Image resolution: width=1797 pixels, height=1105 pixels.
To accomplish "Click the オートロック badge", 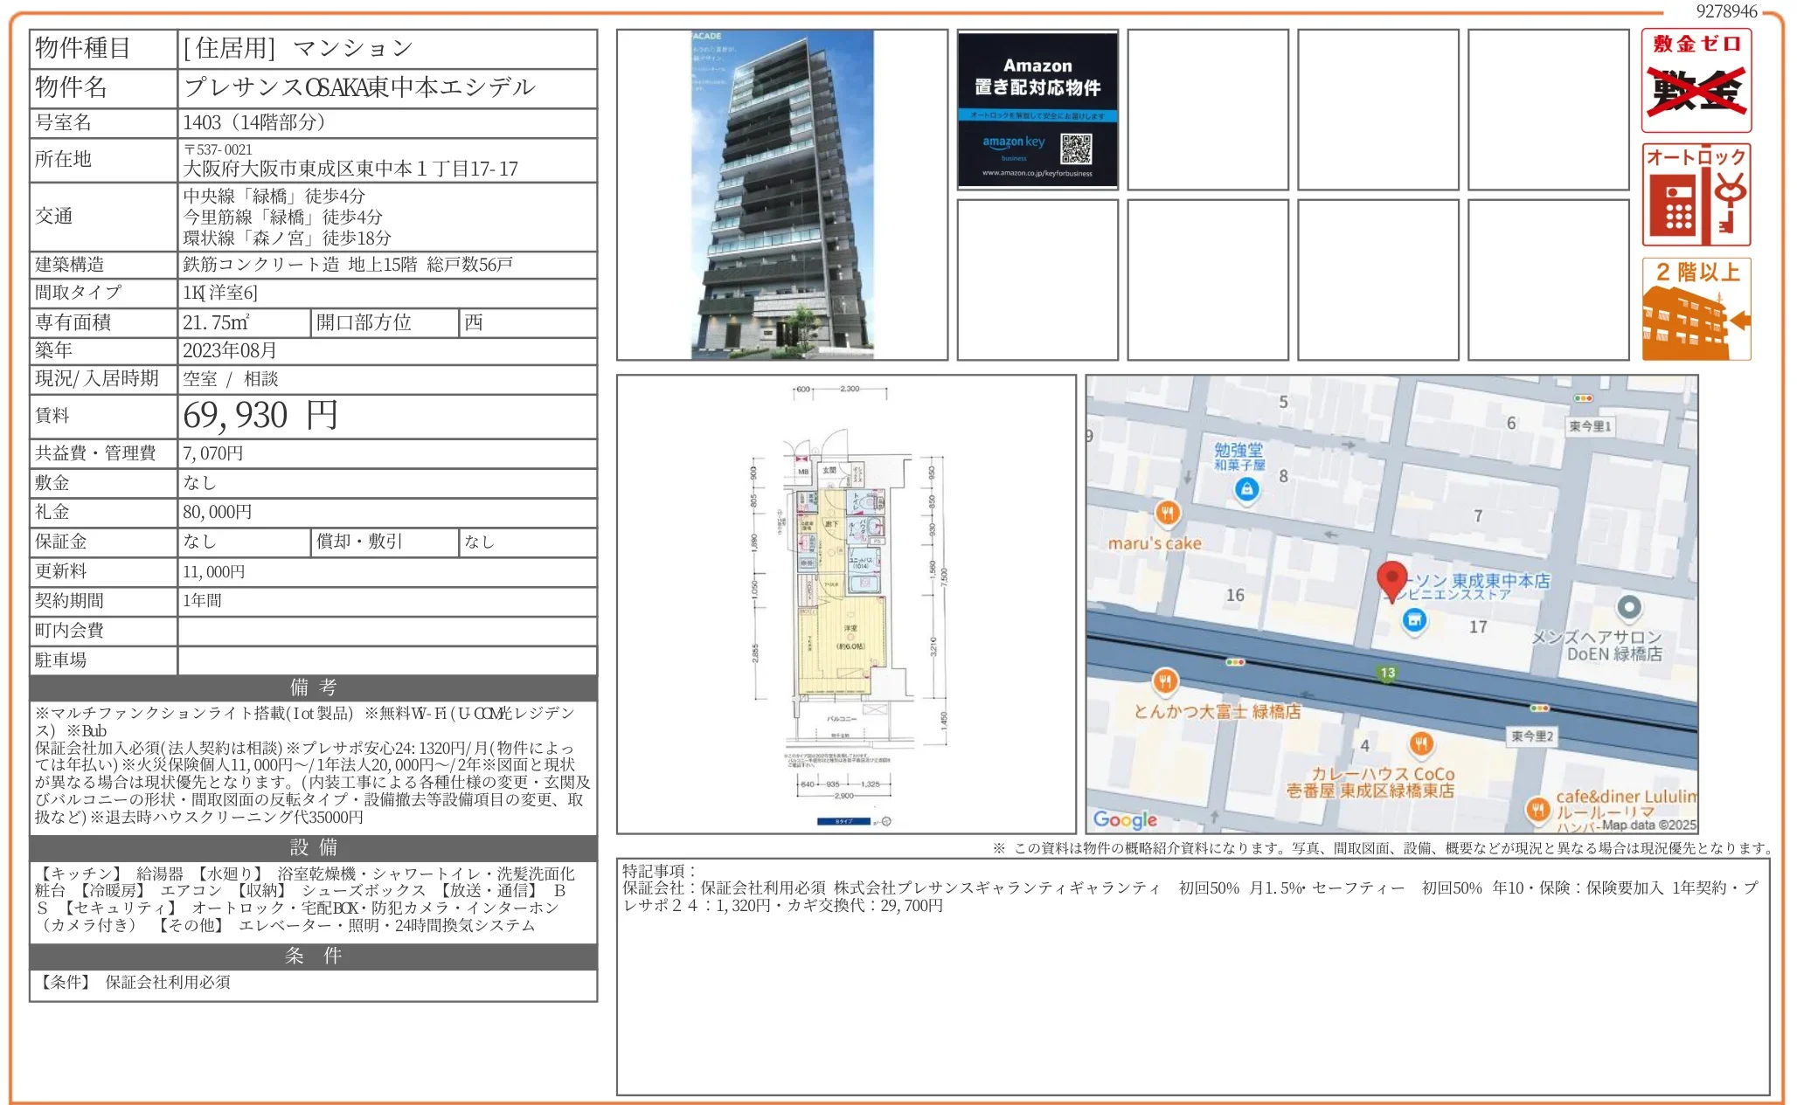I will click(x=1696, y=194).
